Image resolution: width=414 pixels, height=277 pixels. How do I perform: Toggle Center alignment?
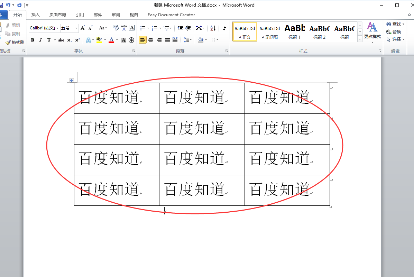coord(151,40)
